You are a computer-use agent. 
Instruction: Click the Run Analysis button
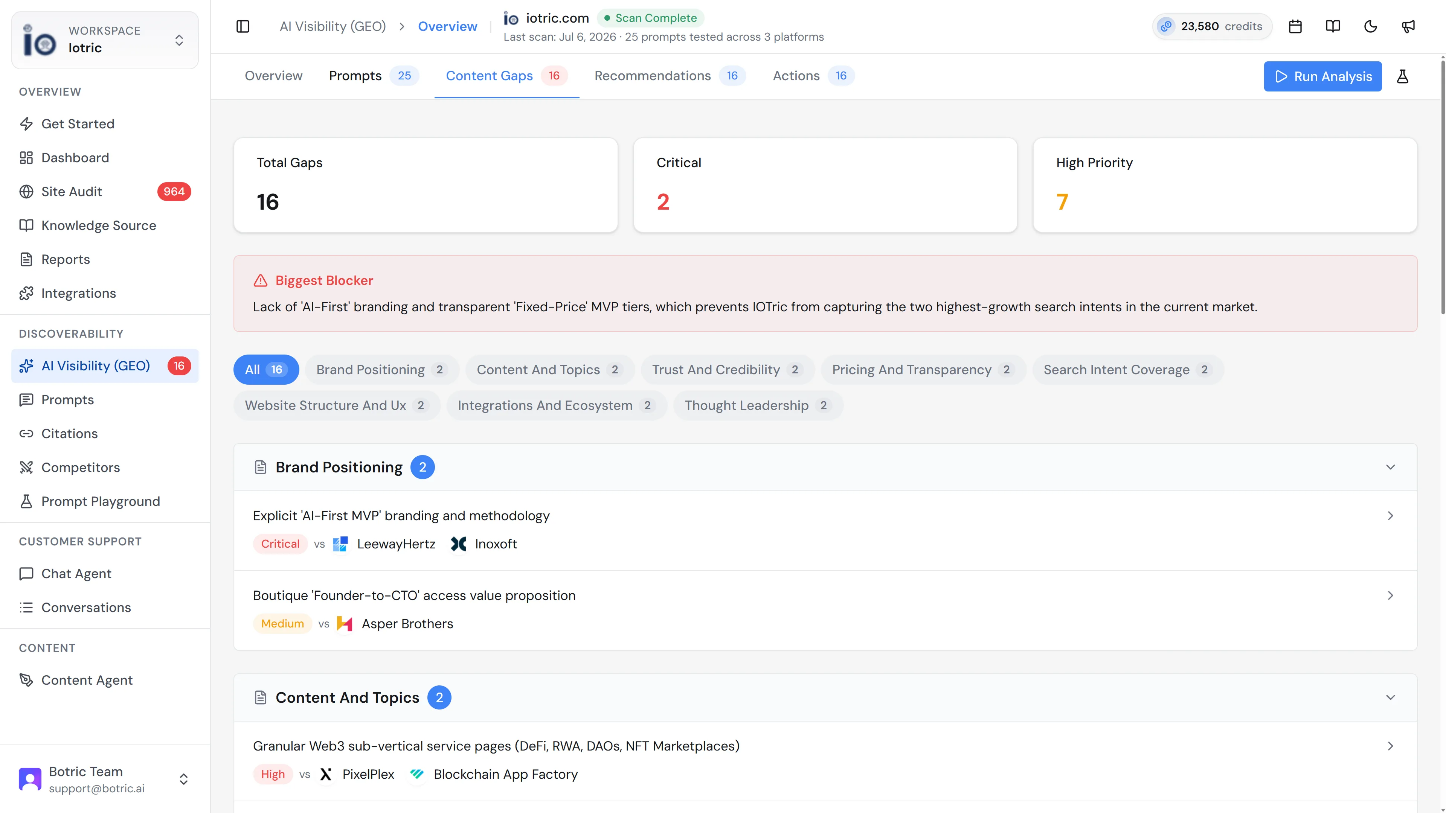[x=1322, y=76]
